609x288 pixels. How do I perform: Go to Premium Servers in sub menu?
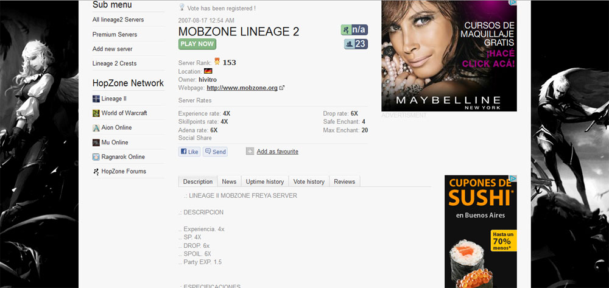pyautogui.click(x=114, y=34)
